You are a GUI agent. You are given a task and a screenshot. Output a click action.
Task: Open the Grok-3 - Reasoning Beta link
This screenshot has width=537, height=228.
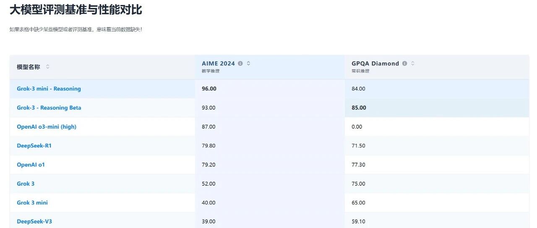tap(49, 108)
